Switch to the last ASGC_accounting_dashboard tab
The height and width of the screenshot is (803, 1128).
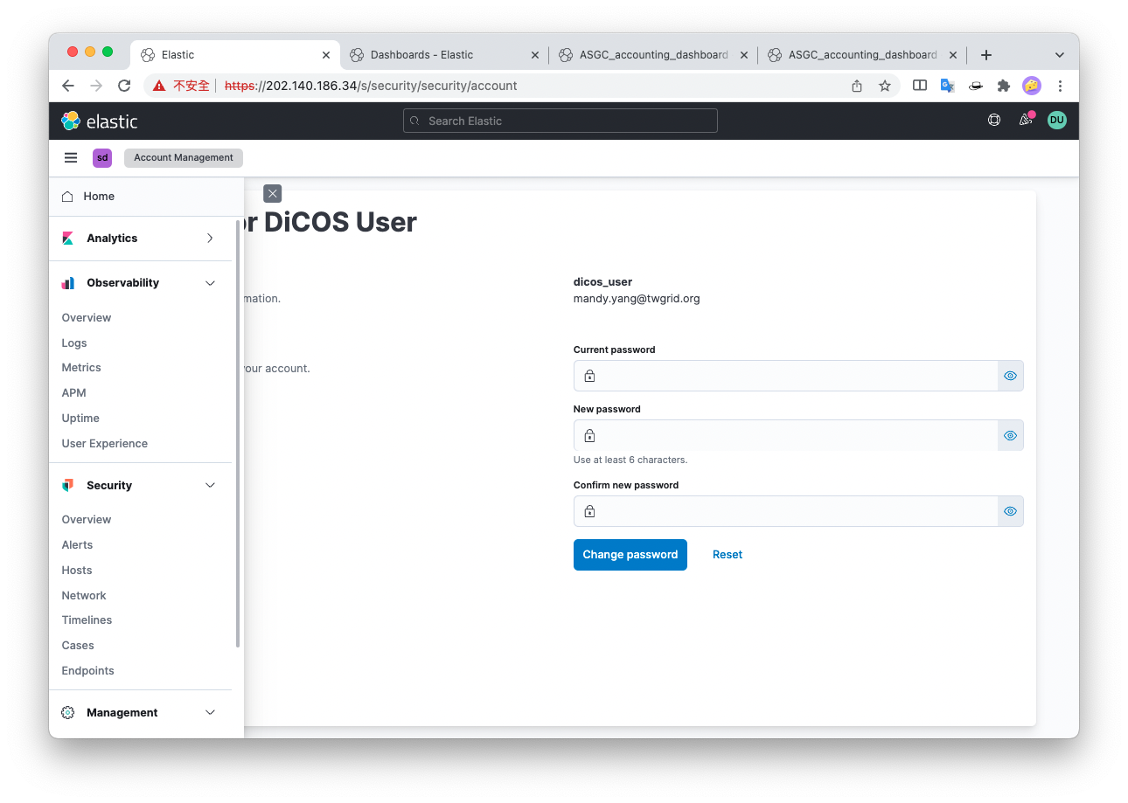[862, 54]
